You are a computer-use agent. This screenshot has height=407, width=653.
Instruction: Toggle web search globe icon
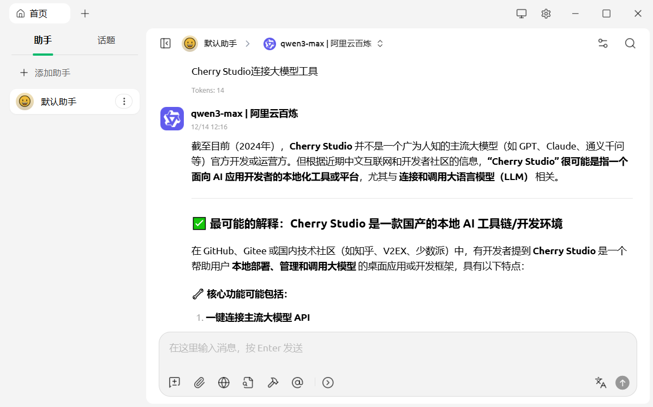tap(224, 382)
